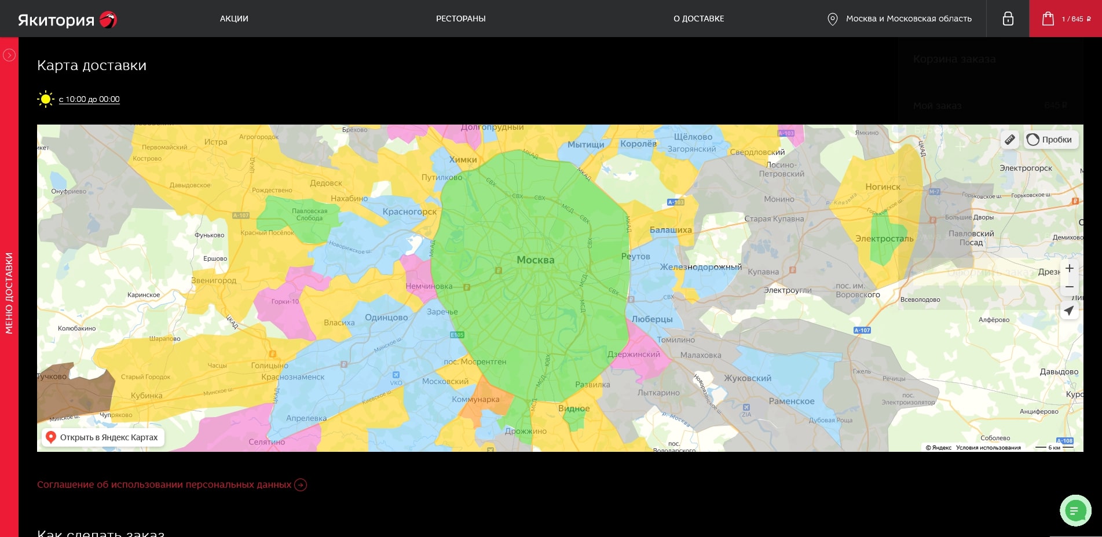Open the green chat widget

pyautogui.click(x=1075, y=510)
